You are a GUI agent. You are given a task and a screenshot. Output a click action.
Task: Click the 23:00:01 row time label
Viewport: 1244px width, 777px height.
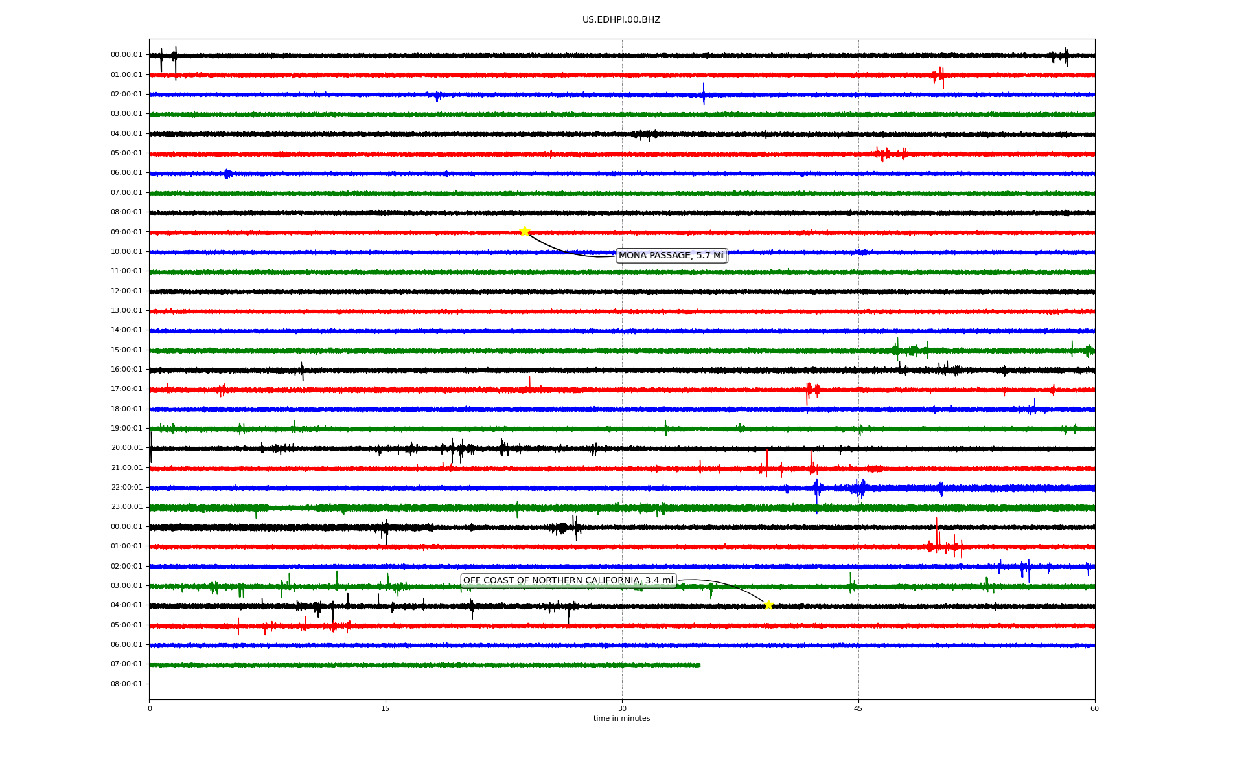(x=126, y=507)
